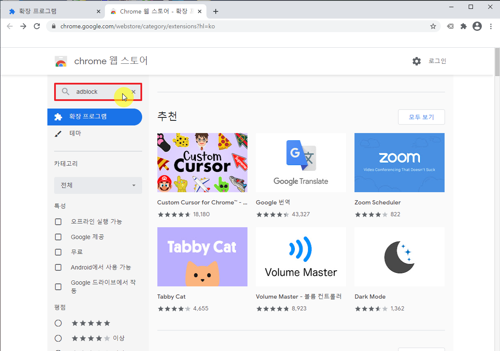Screen dimensions: 500x351
Task: Check 무료 filter
Action: pyautogui.click(x=58, y=252)
